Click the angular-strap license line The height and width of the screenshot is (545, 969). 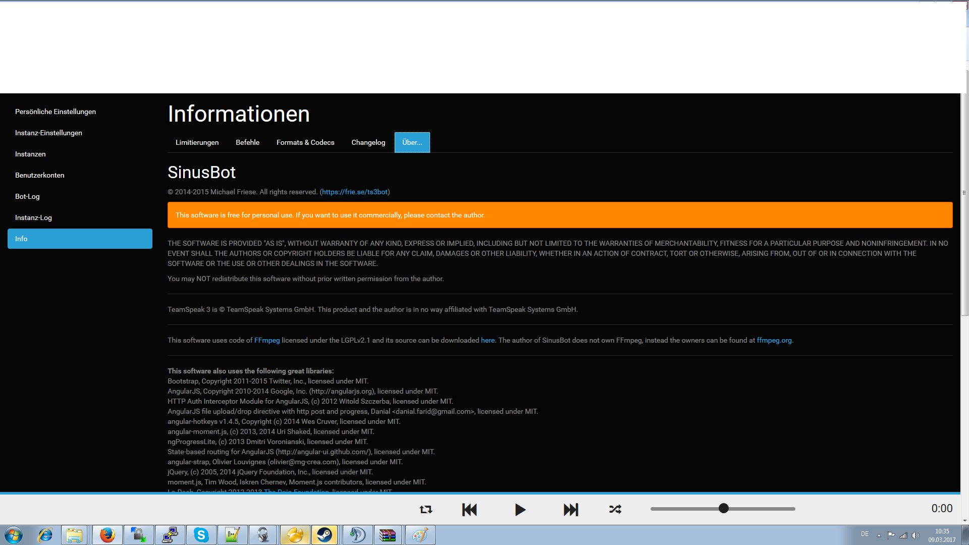coord(285,462)
